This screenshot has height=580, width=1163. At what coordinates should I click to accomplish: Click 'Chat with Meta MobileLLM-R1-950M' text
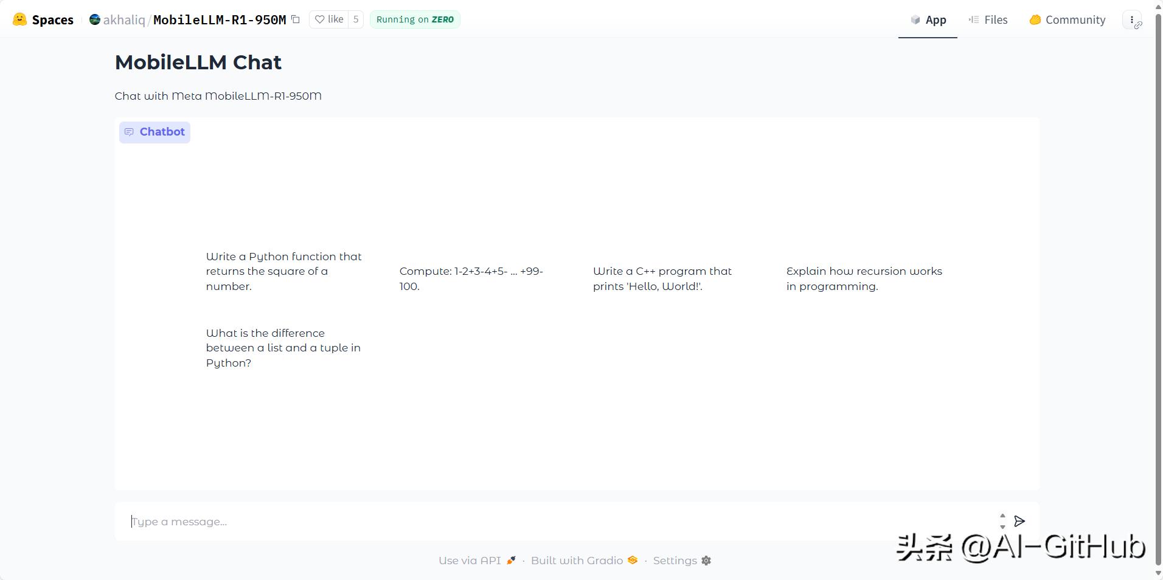(218, 96)
